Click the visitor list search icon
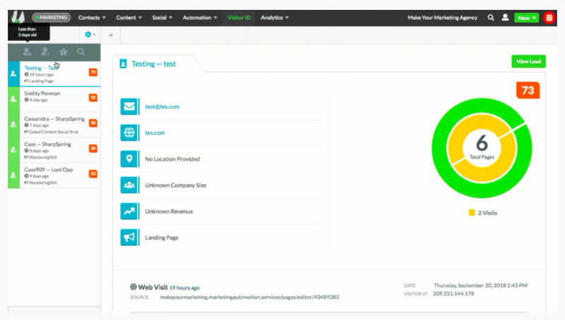This screenshot has height=320, width=565. click(x=81, y=52)
